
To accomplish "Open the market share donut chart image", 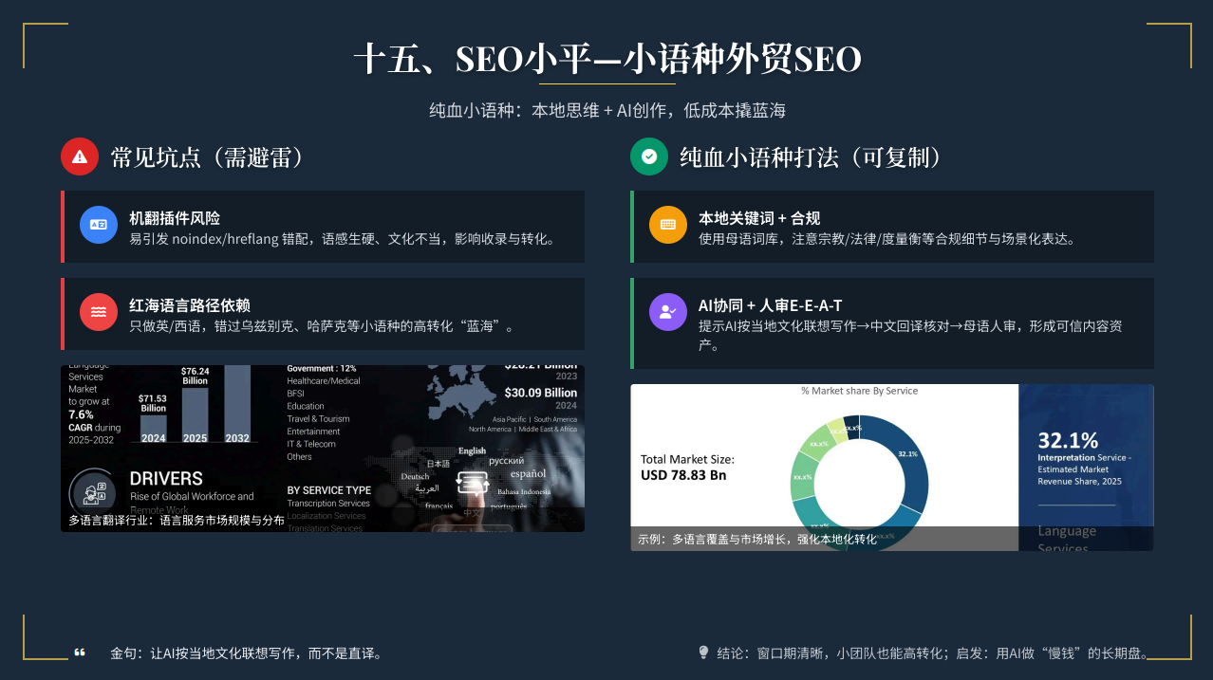I will [892, 468].
